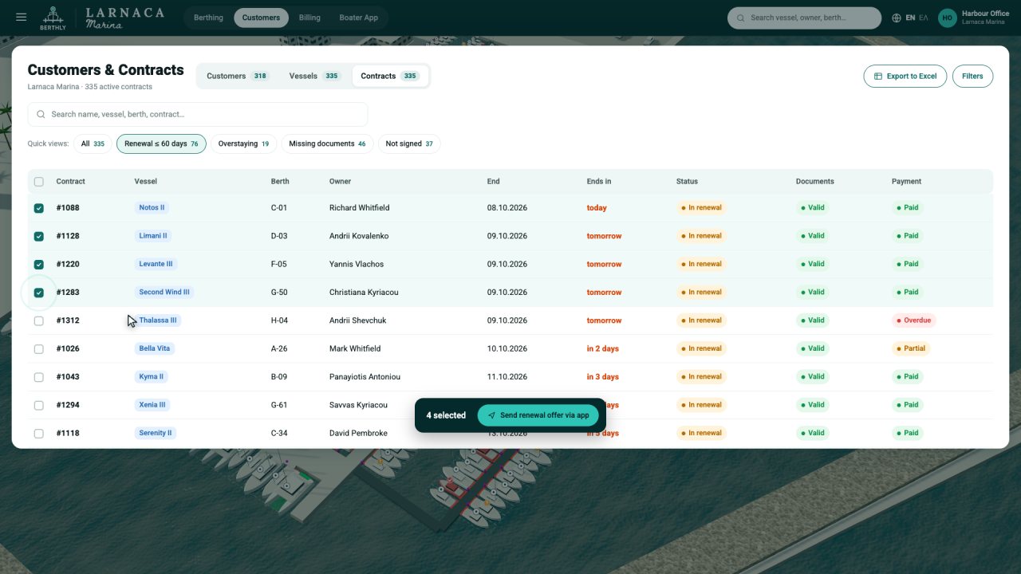The image size is (1021, 574).
Task: Select contract #1026 checkbox
Action: point(38,348)
